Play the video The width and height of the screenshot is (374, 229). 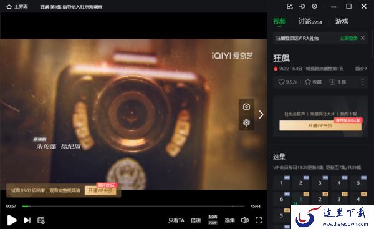click(12, 220)
